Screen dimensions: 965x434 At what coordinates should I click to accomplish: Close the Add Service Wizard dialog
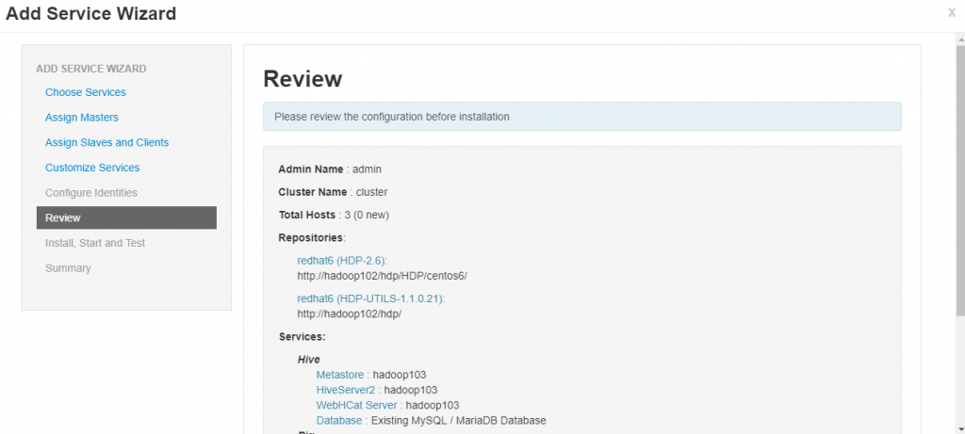(x=952, y=13)
